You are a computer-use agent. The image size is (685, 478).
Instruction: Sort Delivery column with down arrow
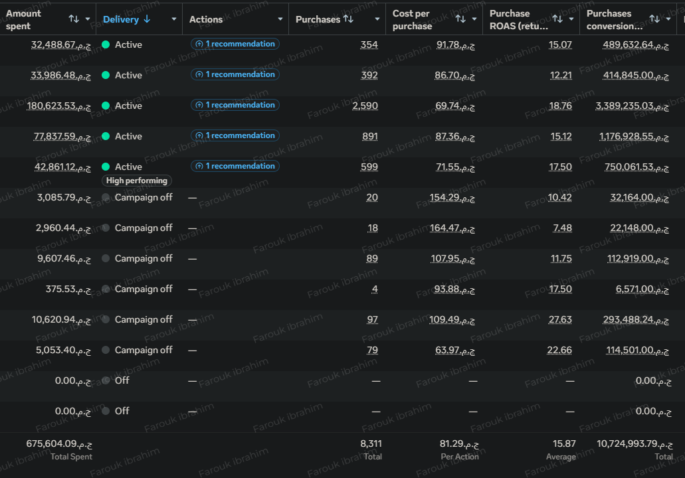coord(147,19)
